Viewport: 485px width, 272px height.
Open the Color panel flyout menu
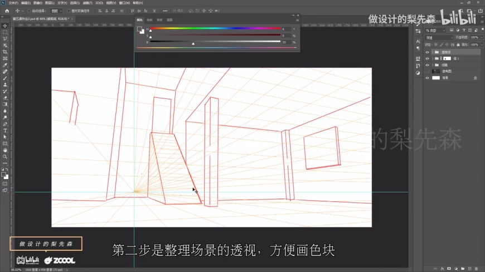pyautogui.click(x=297, y=20)
